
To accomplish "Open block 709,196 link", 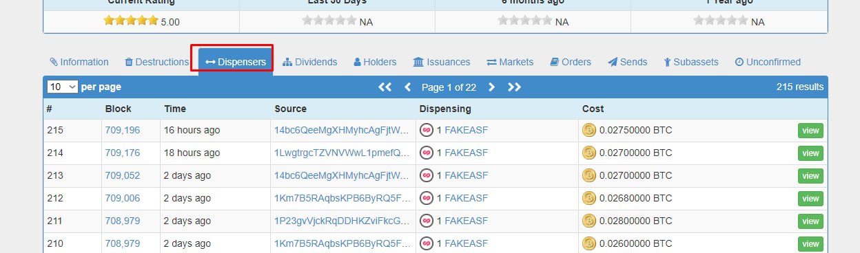I will (123, 130).
